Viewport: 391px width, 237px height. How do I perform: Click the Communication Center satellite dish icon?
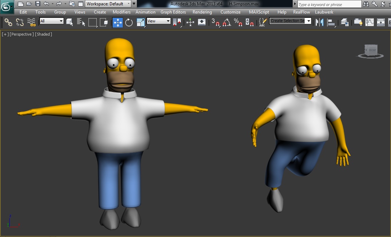(383, 4)
